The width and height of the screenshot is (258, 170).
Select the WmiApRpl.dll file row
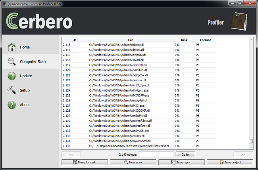pos(139,101)
